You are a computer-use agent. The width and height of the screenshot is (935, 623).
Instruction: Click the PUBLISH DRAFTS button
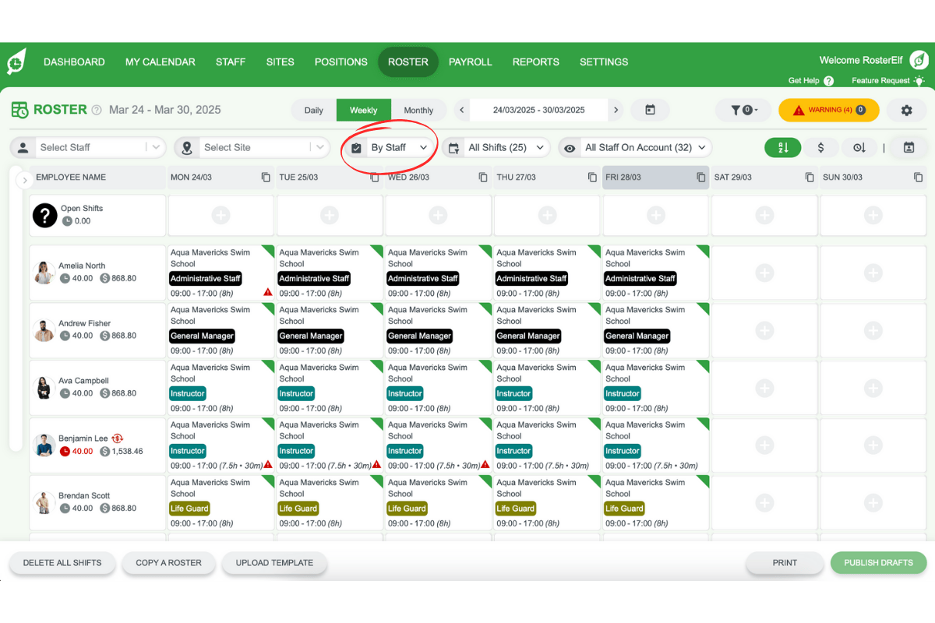878,562
